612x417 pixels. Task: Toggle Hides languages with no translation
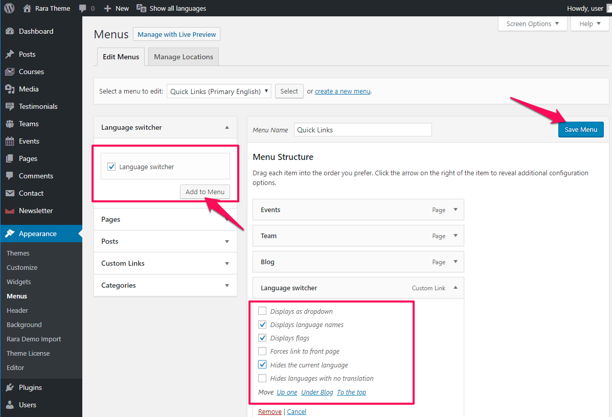click(x=262, y=378)
